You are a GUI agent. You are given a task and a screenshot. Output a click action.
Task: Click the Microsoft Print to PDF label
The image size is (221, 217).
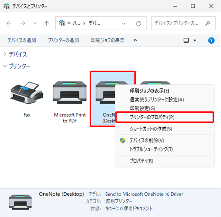point(70,118)
